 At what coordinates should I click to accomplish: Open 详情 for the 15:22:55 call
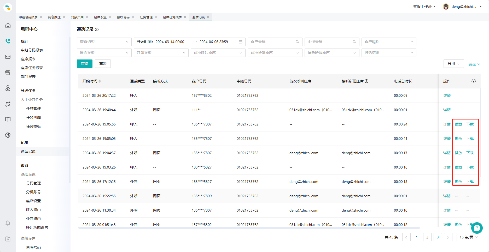447,196
